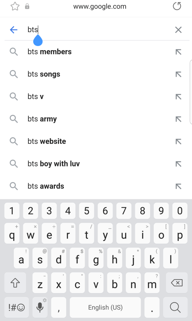This screenshot has height=321, width=192.
Task: Reload the page with refresh icon
Action: pos(177,6)
